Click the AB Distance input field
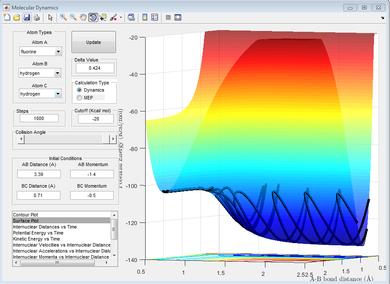This screenshot has height=284, width=390. (x=39, y=174)
